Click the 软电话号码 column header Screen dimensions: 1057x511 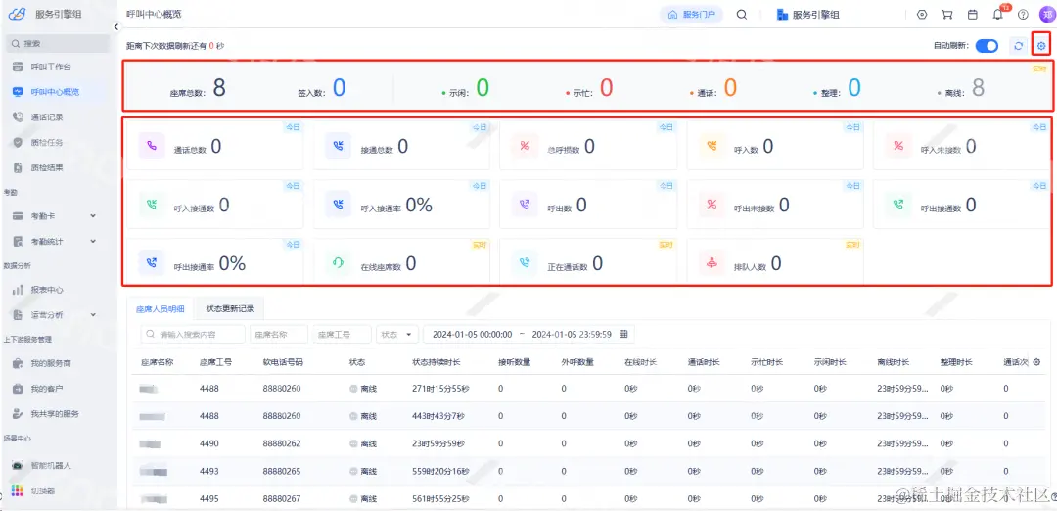(x=283, y=362)
